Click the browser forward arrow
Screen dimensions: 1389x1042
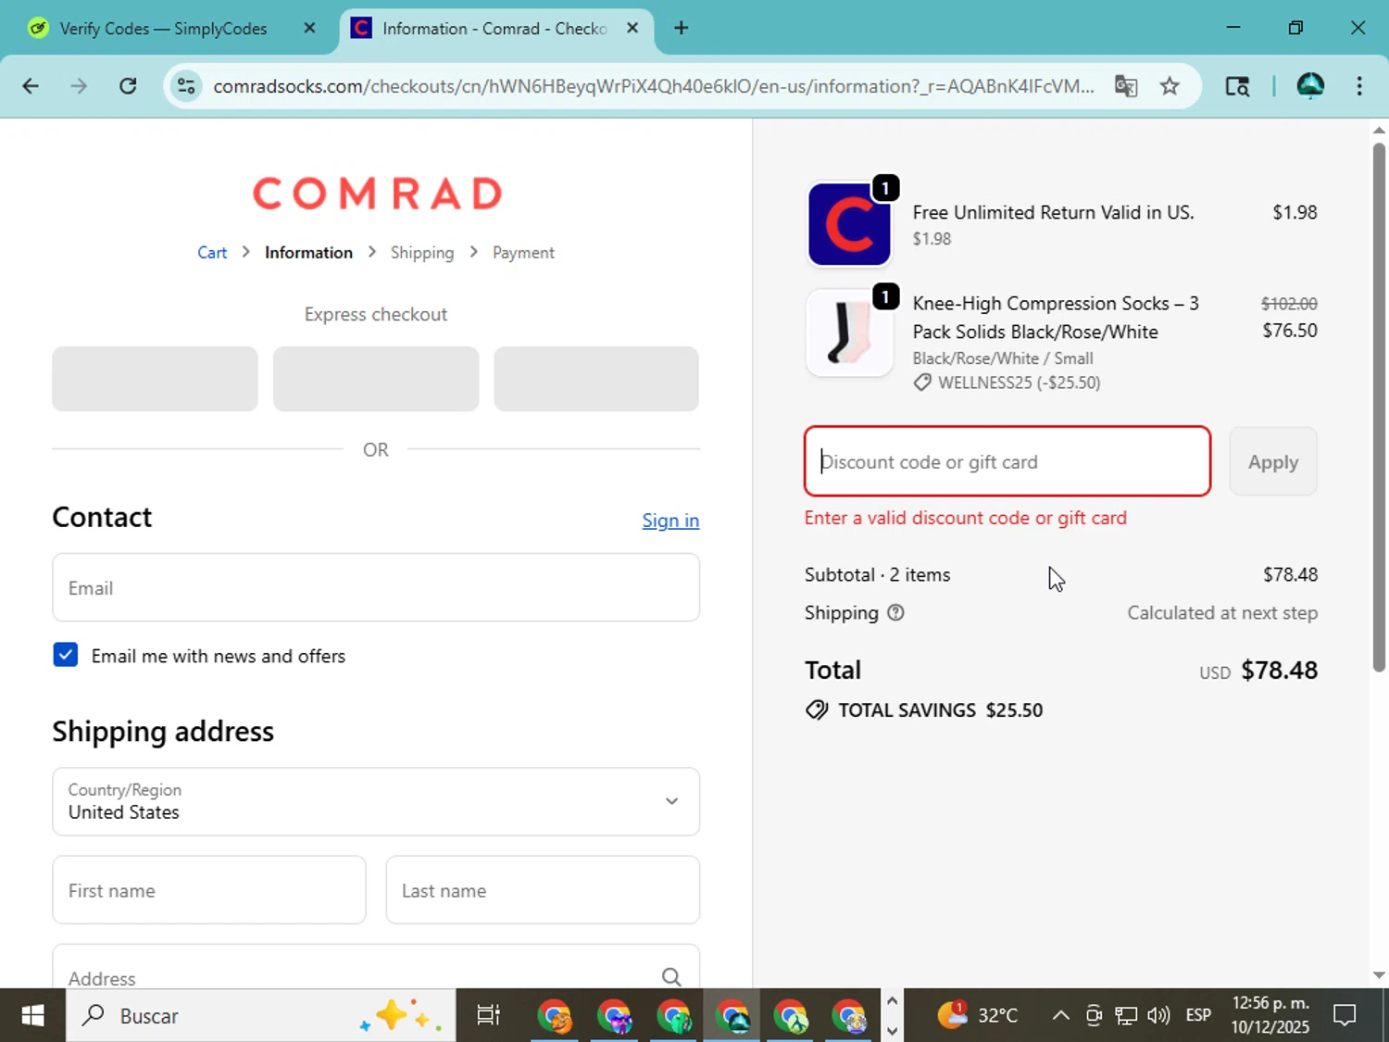click(x=79, y=86)
